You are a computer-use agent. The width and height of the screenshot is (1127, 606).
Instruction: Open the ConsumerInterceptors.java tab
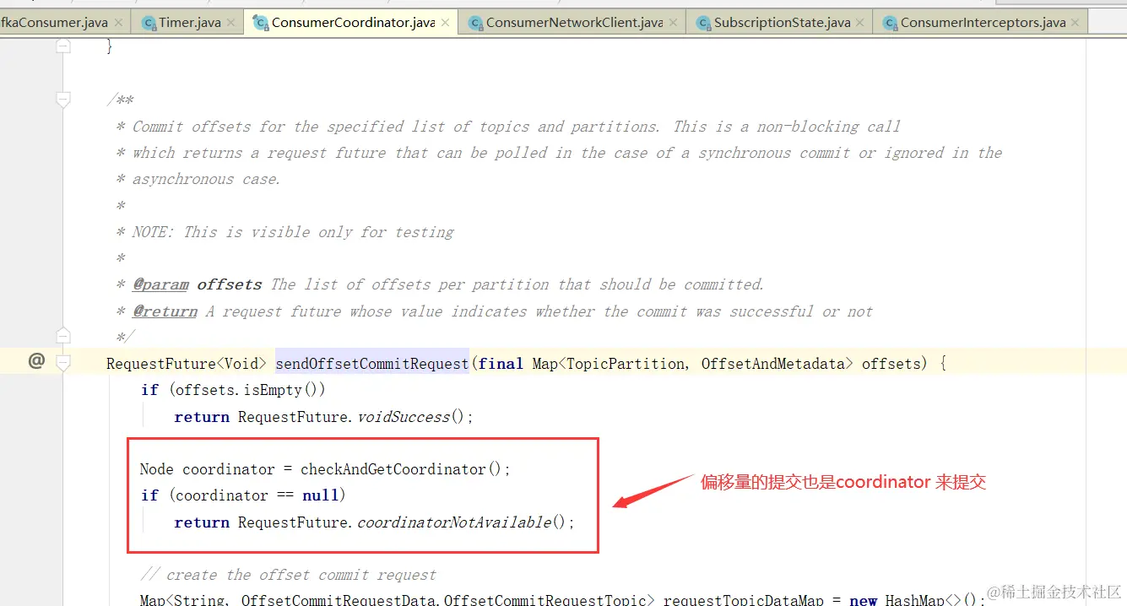[981, 23]
